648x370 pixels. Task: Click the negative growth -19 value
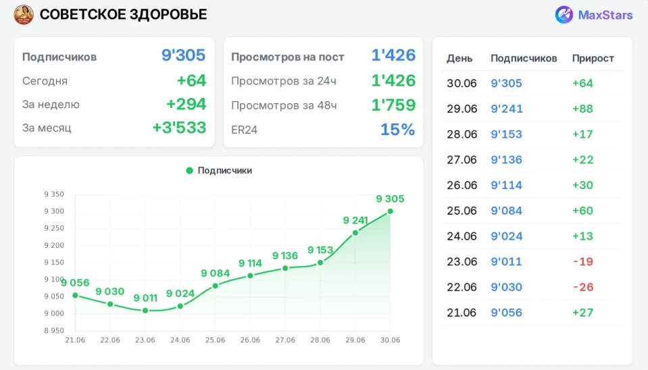(583, 262)
